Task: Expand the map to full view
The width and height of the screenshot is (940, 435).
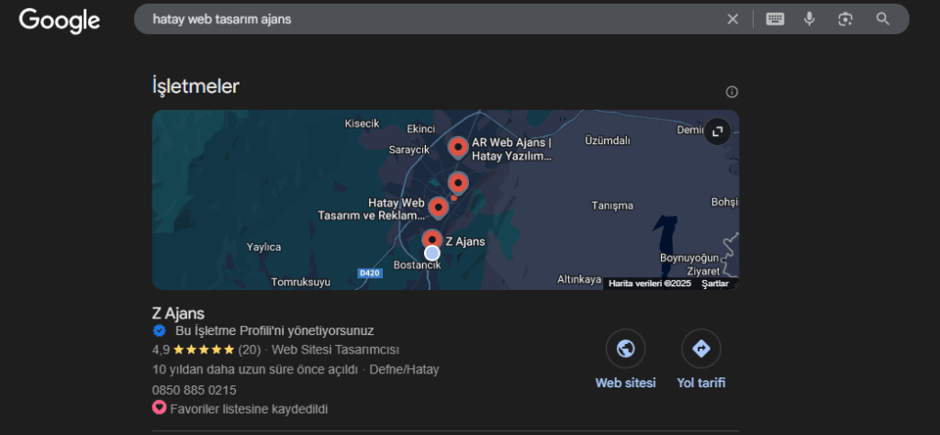Action: [x=718, y=131]
